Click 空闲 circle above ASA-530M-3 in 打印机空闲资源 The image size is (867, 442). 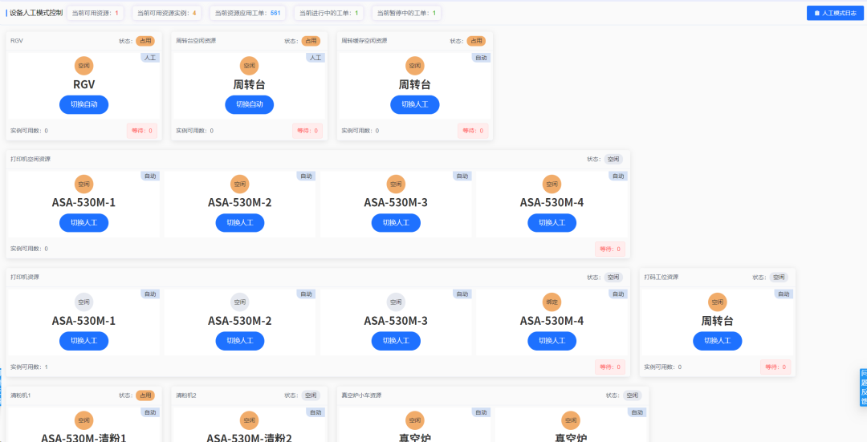coord(396,184)
